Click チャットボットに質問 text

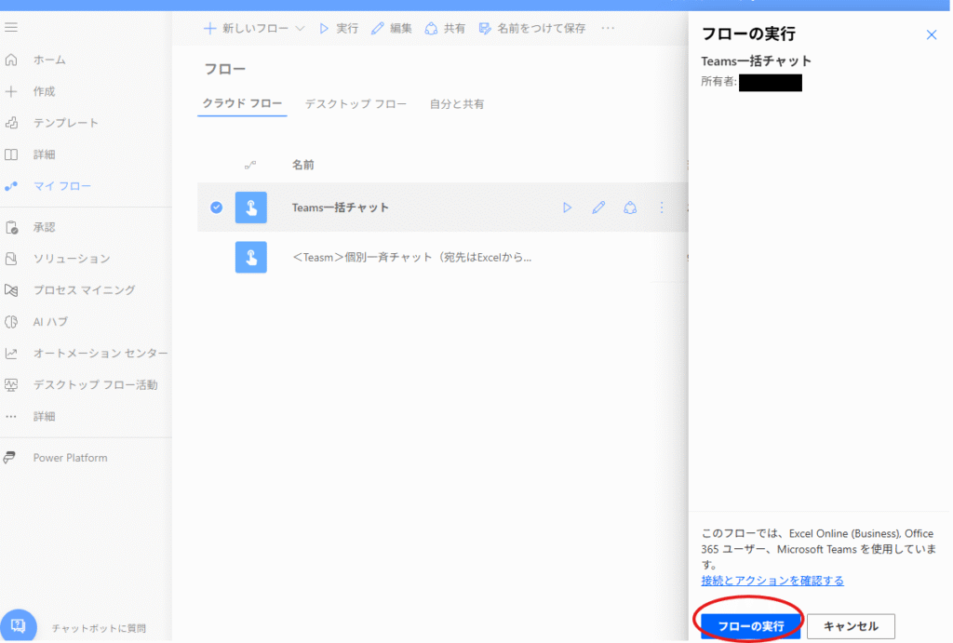(99, 628)
